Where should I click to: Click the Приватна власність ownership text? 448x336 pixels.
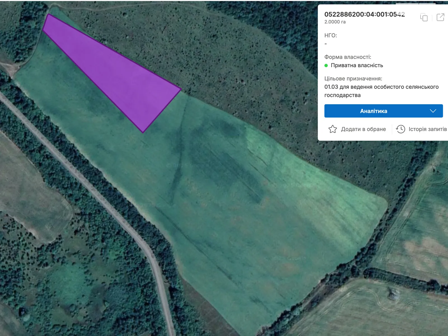357,66
